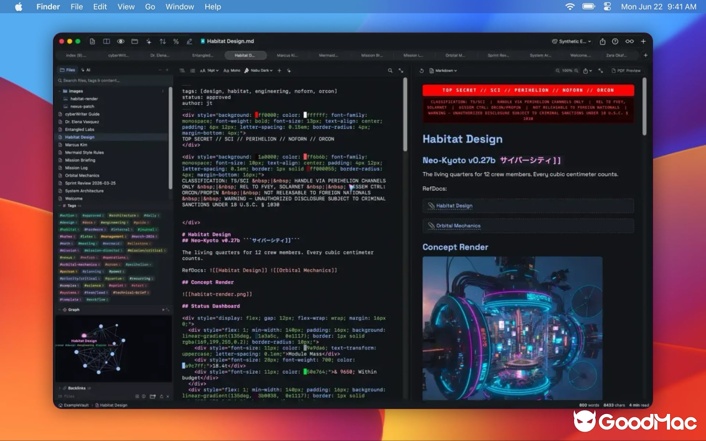Click the search files, tags & content field
Screen dimensions: 706x441
pos(113,80)
